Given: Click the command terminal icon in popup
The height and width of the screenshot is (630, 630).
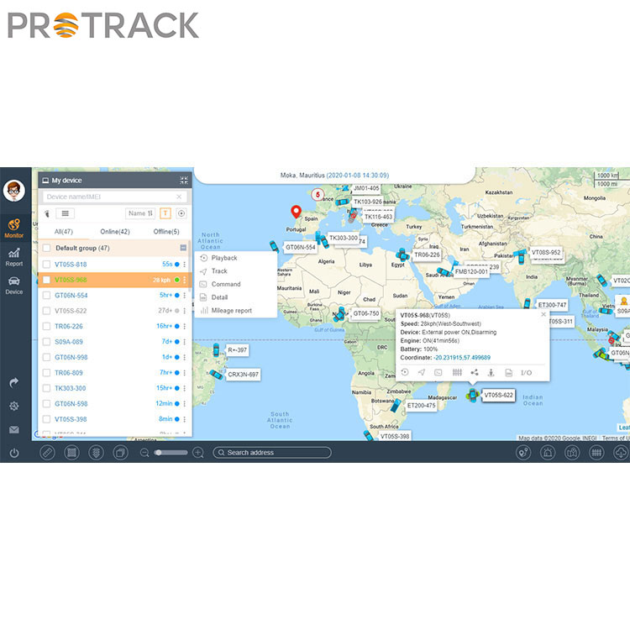Looking at the screenshot, I should (438, 372).
